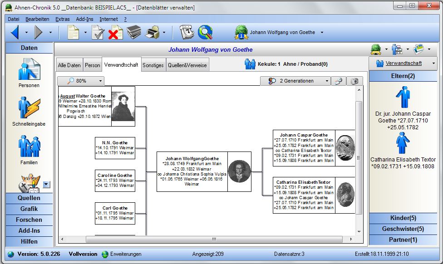Open the Datei menu

tap(14, 19)
